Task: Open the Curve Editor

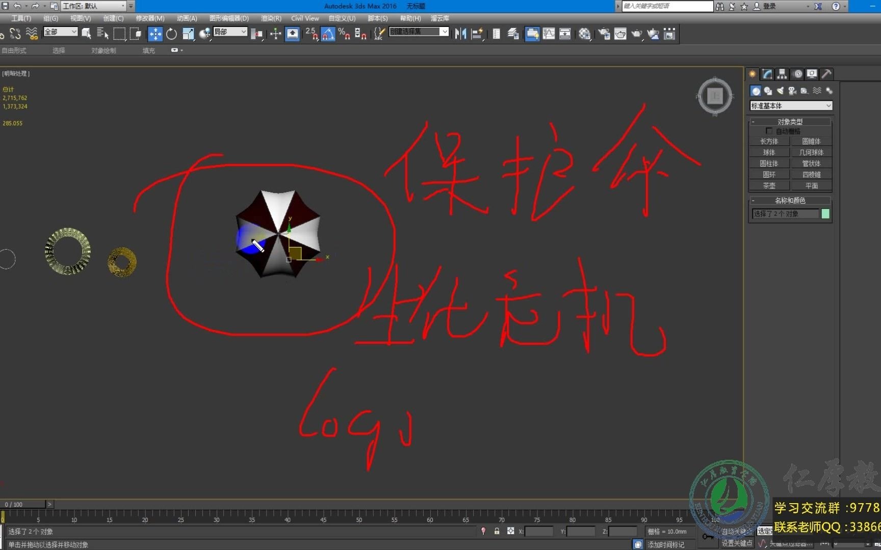Action: coord(549,34)
